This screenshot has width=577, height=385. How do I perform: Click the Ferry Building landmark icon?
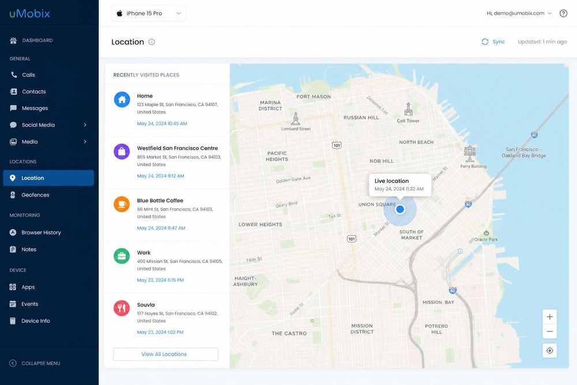(x=470, y=154)
